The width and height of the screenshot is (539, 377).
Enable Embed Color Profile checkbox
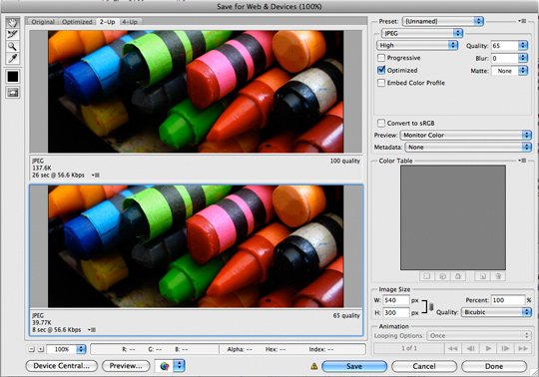[381, 83]
